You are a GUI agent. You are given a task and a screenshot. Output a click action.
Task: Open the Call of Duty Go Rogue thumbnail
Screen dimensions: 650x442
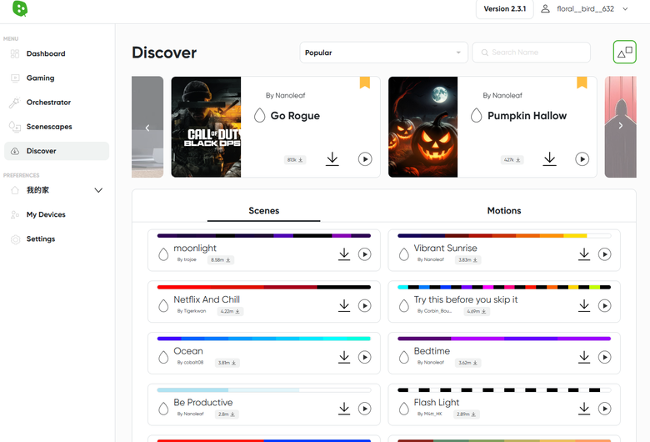(x=206, y=127)
